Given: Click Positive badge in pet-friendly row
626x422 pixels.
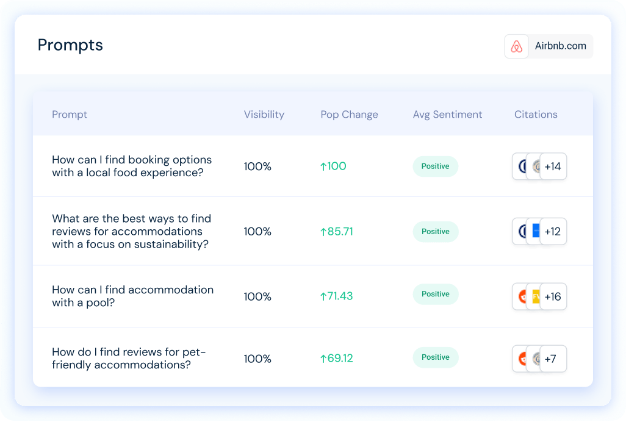Looking at the screenshot, I should pyautogui.click(x=435, y=357).
